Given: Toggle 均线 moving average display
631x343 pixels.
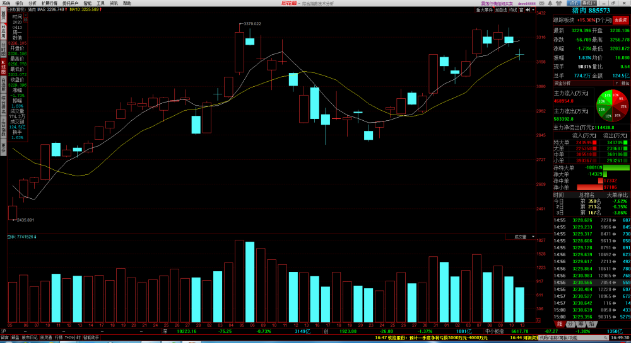Looking at the screenshot, I should coord(512,9).
